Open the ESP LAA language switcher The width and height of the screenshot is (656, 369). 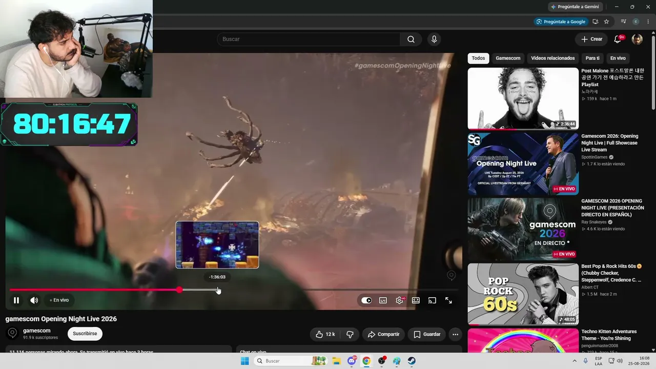pyautogui.click(x=599, y=361)
